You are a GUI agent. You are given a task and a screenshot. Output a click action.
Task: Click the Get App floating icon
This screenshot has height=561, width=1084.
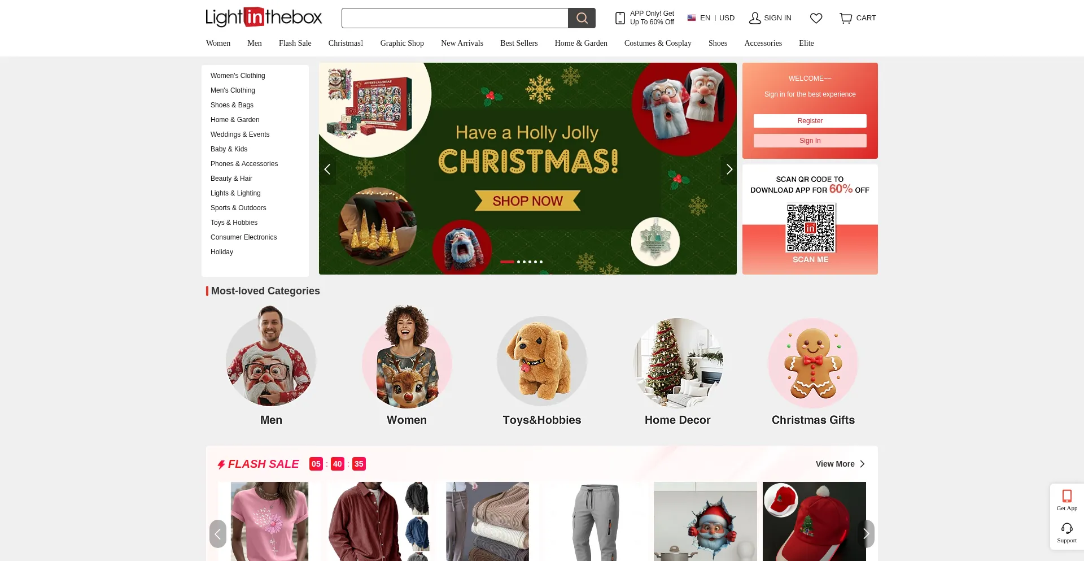point(1066,500)
